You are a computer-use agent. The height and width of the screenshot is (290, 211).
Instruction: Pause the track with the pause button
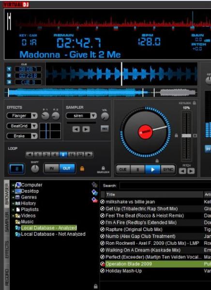click(137, 170)
